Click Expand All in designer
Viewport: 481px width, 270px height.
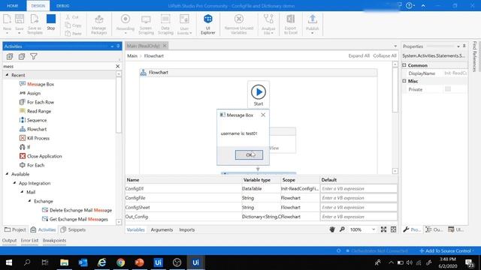[x=358, y=55]
